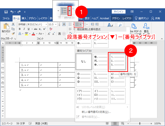Choose 1. 2. 3. numbering format in 番号ライブラリ

tap(118, 62)
